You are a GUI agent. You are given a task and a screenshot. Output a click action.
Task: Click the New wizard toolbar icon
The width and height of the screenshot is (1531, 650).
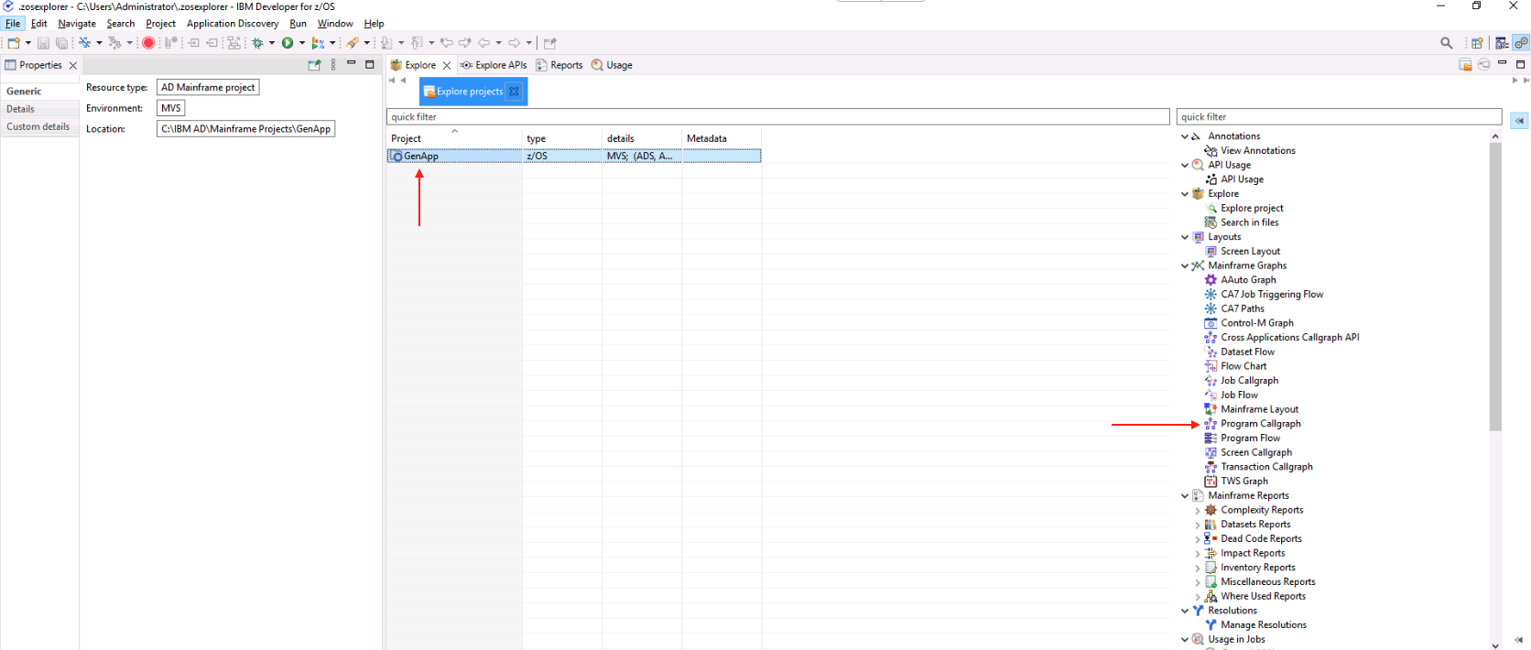pos(13,43)
